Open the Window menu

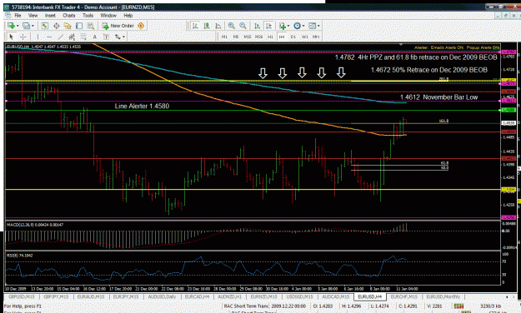108,15
